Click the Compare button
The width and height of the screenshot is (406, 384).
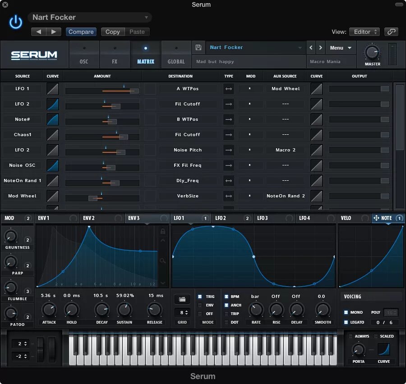click(x=81, y=32)
